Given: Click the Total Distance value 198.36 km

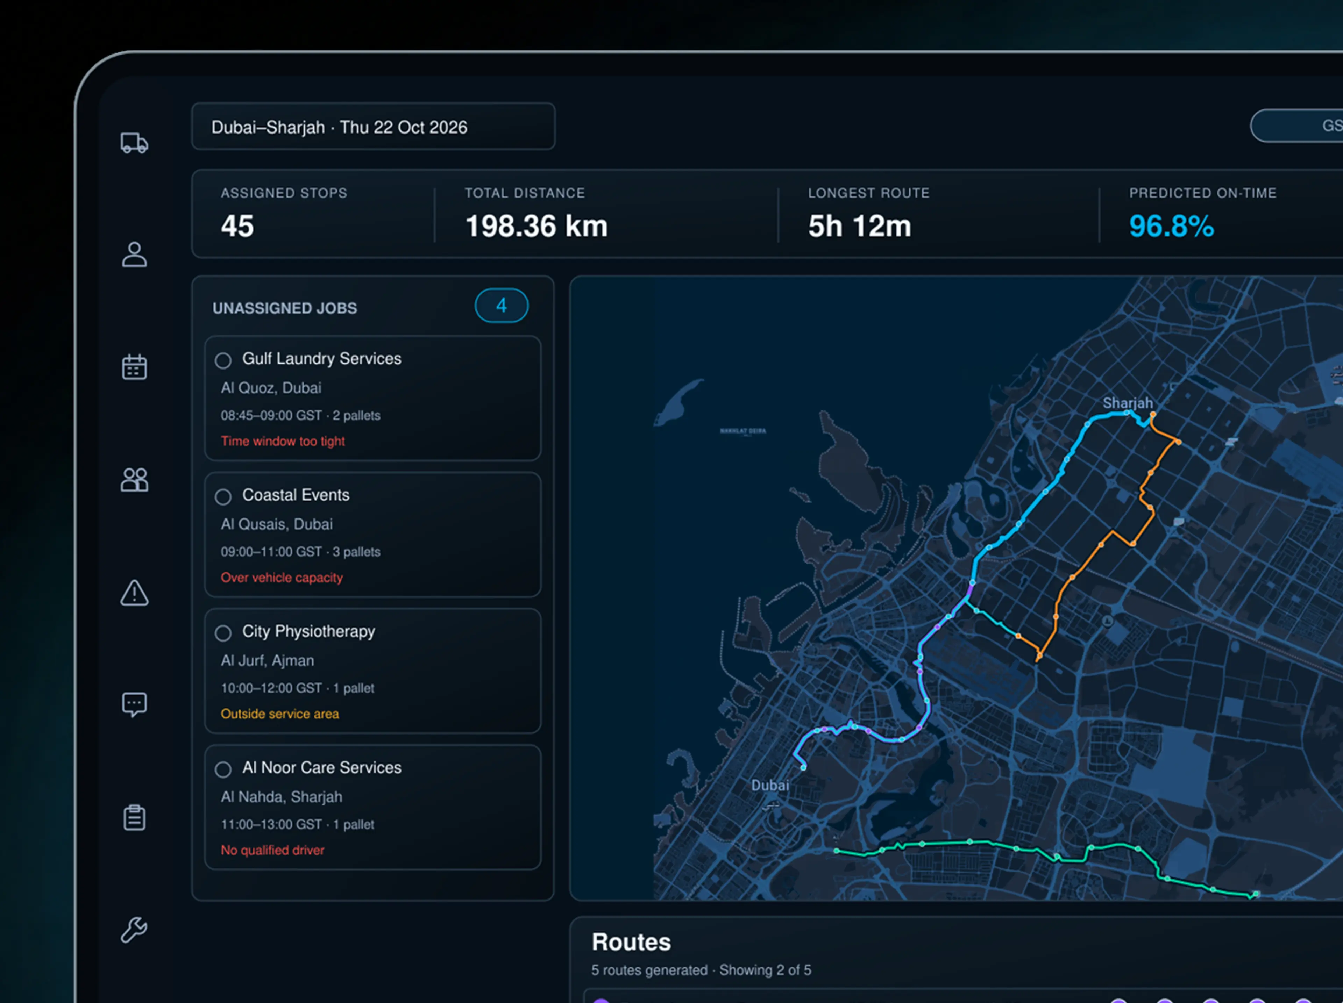Looking at the screenshot, I should pos(536,226).
